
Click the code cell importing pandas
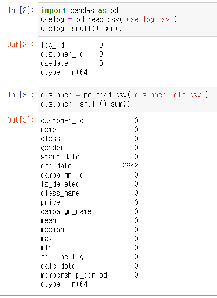[127, 19]
